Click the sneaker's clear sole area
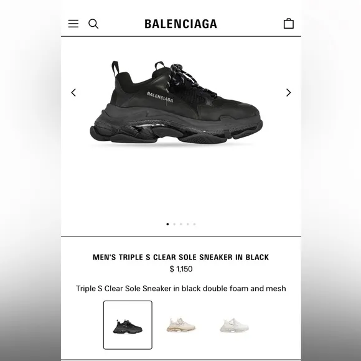This screenshot has height=361, width=361. click(148, 128)
